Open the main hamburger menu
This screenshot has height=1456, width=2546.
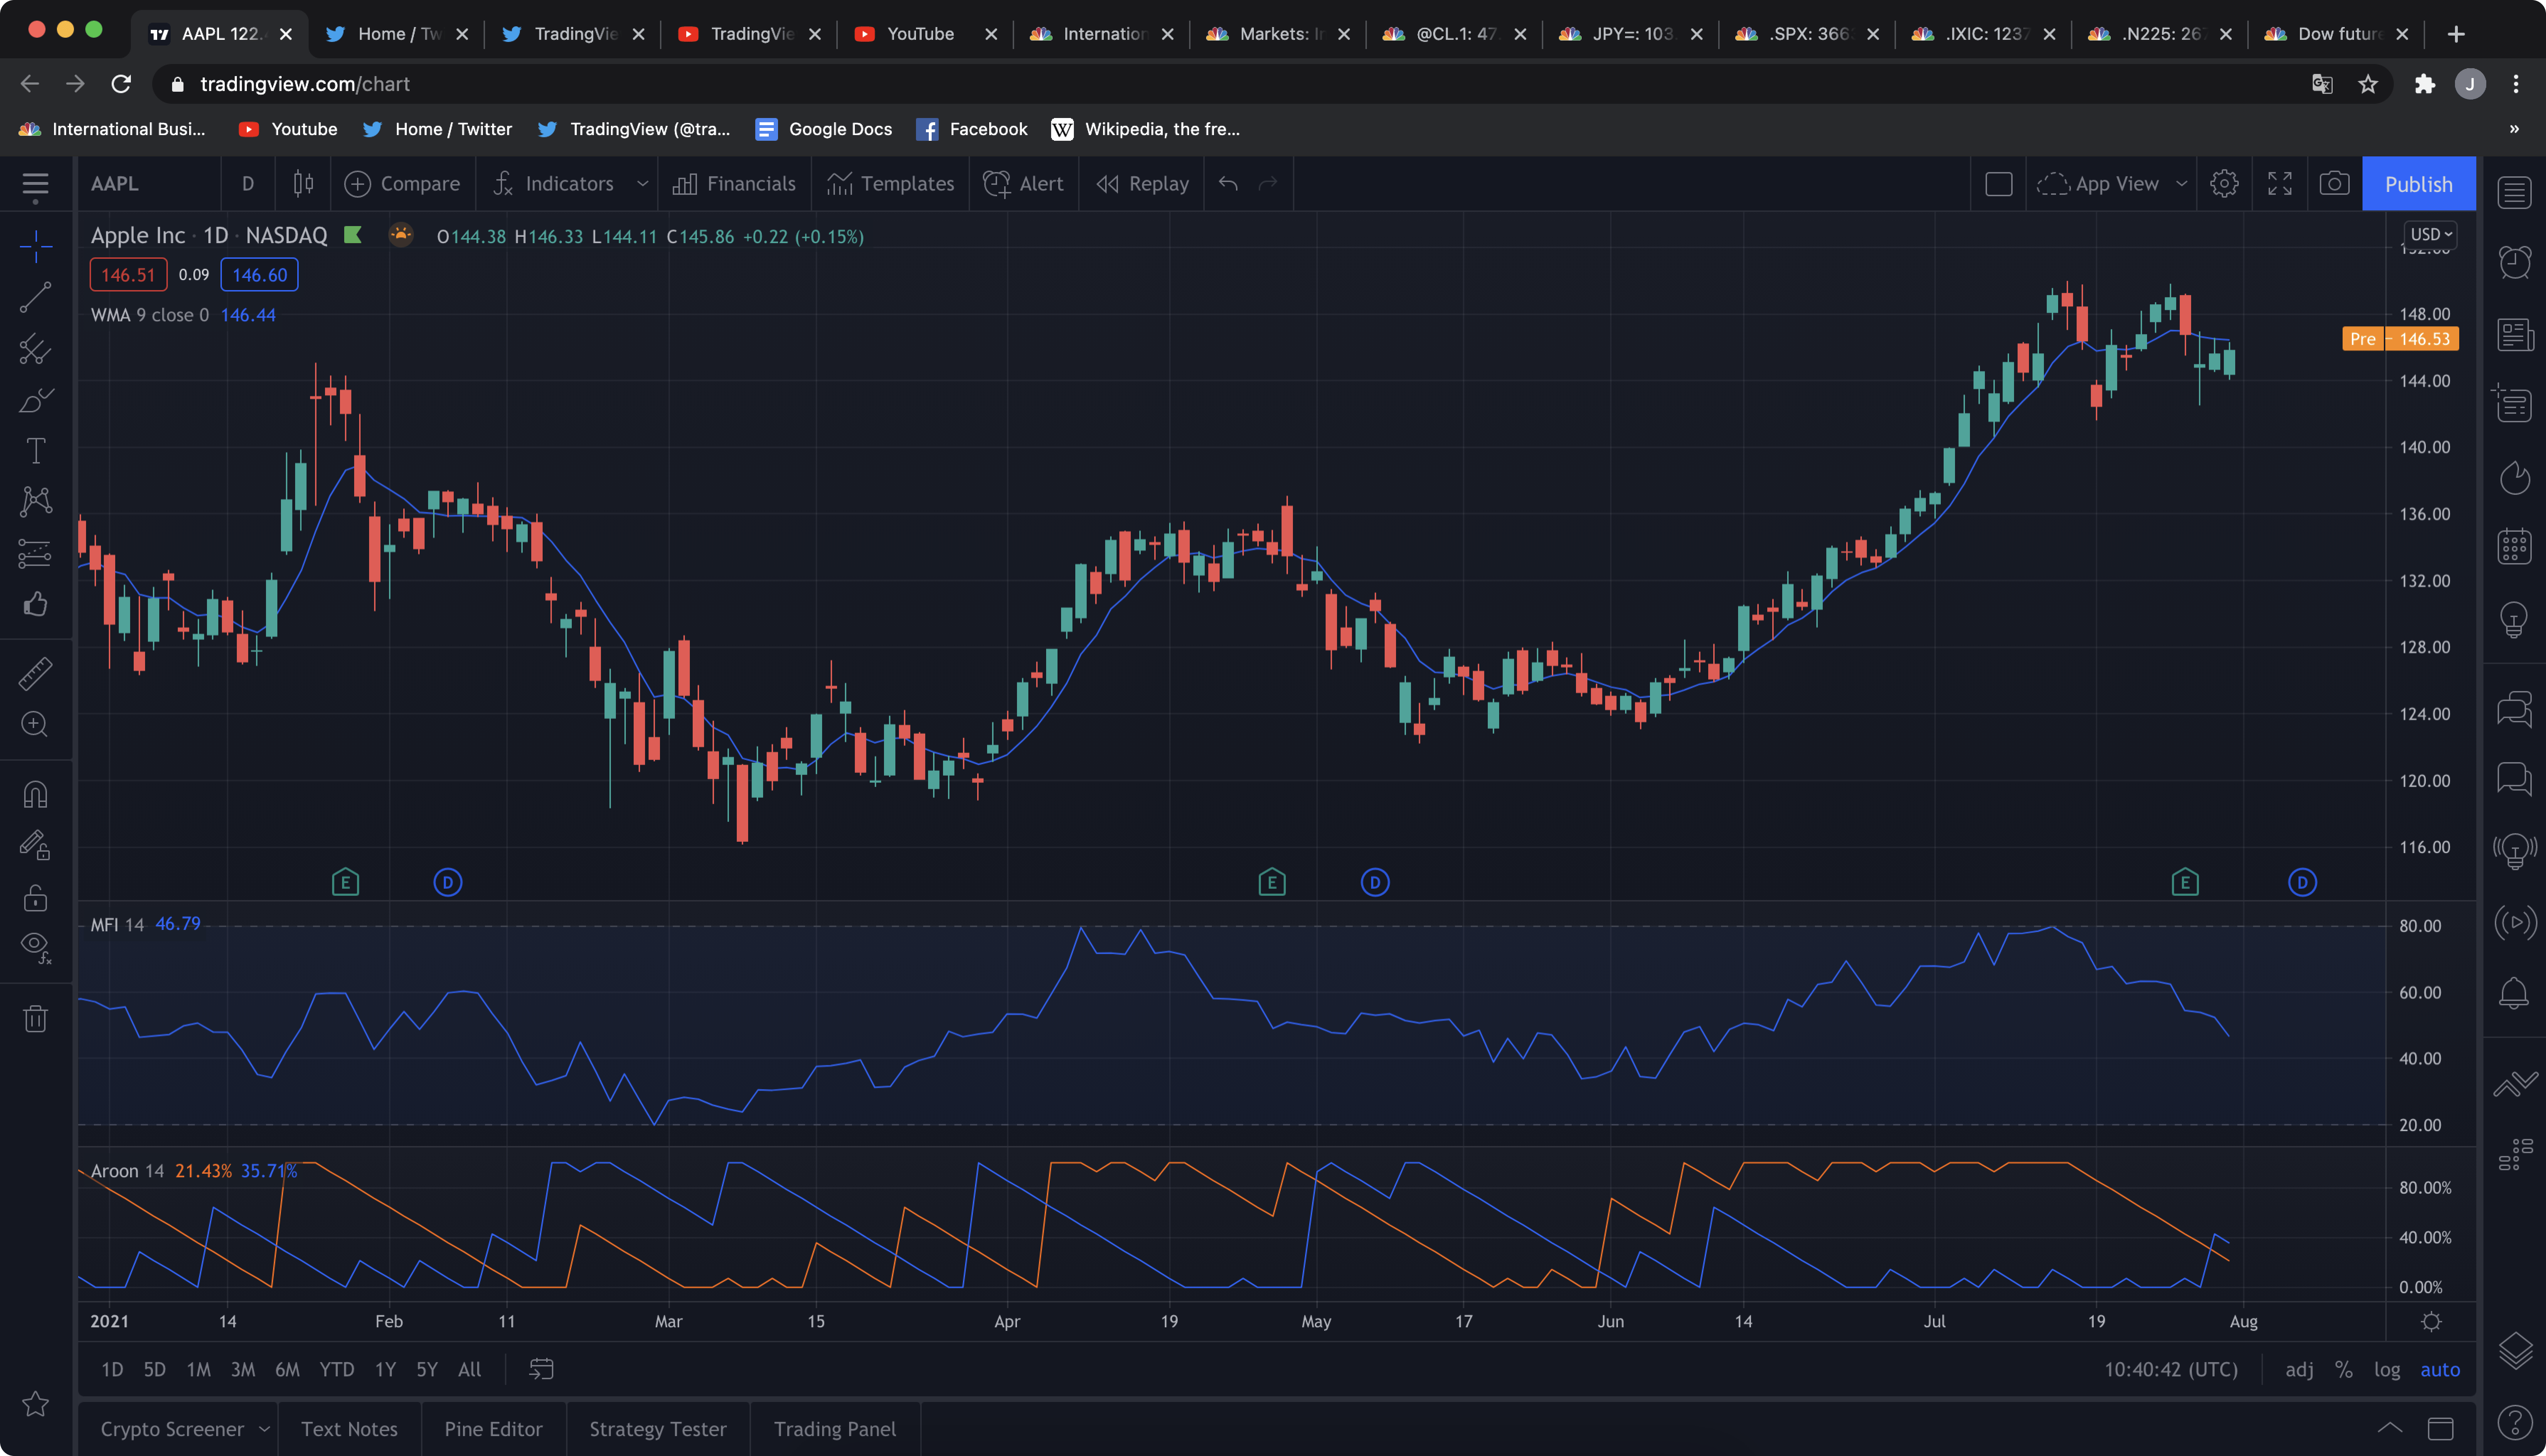35,185
